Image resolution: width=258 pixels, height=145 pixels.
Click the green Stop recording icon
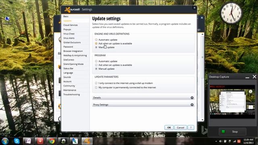pos(223,132)
